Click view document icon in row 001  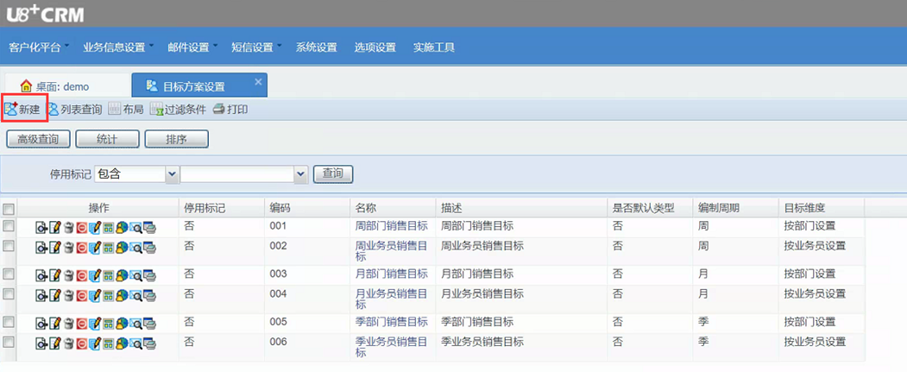pos(41,227)
